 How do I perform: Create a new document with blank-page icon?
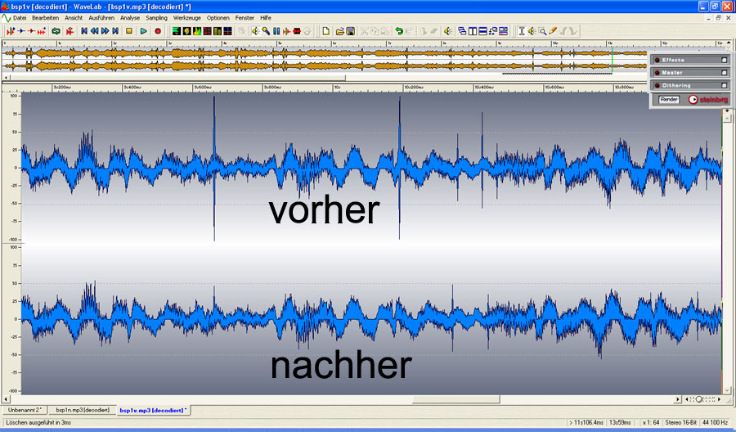[x=325, y=31]
